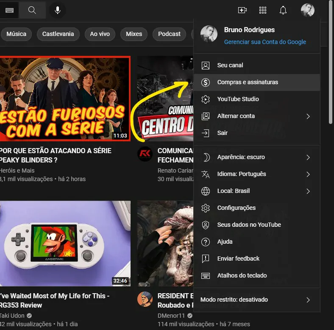Click the Atalhos do teclado keyboard icon
The image size is (334, 330).
206,276
